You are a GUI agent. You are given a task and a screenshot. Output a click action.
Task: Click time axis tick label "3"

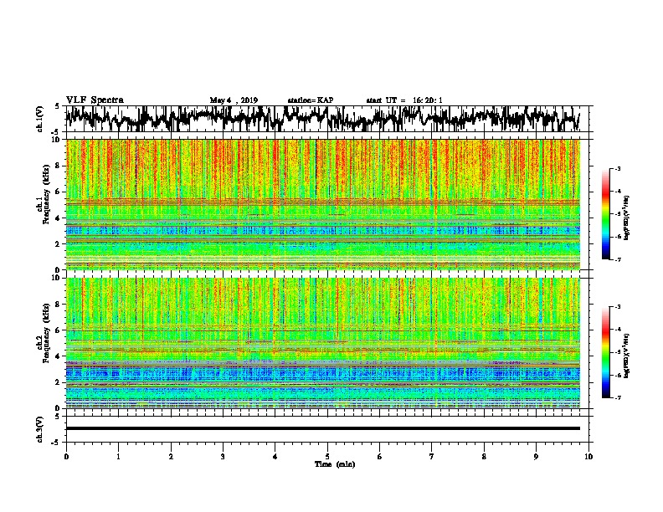[x=223, y=456]
